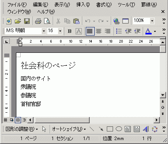This screenshot has width=168, height=144.
Task: Open print preview magnifier icon
Action: point(47,21)
